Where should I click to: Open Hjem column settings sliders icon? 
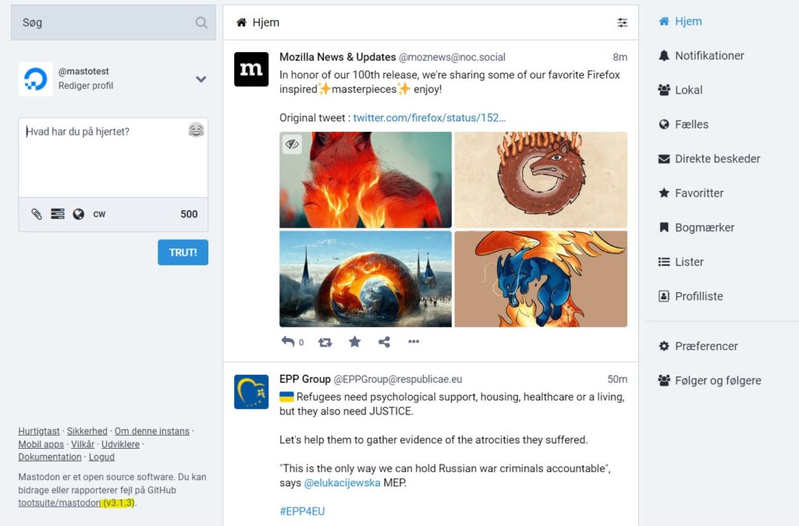622,23
